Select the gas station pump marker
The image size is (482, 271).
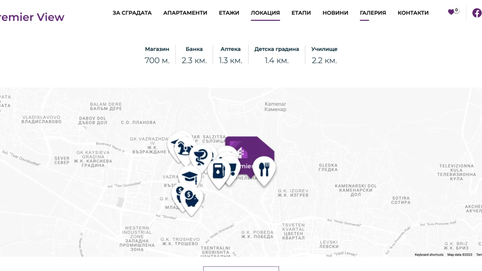tap(219, 171)
